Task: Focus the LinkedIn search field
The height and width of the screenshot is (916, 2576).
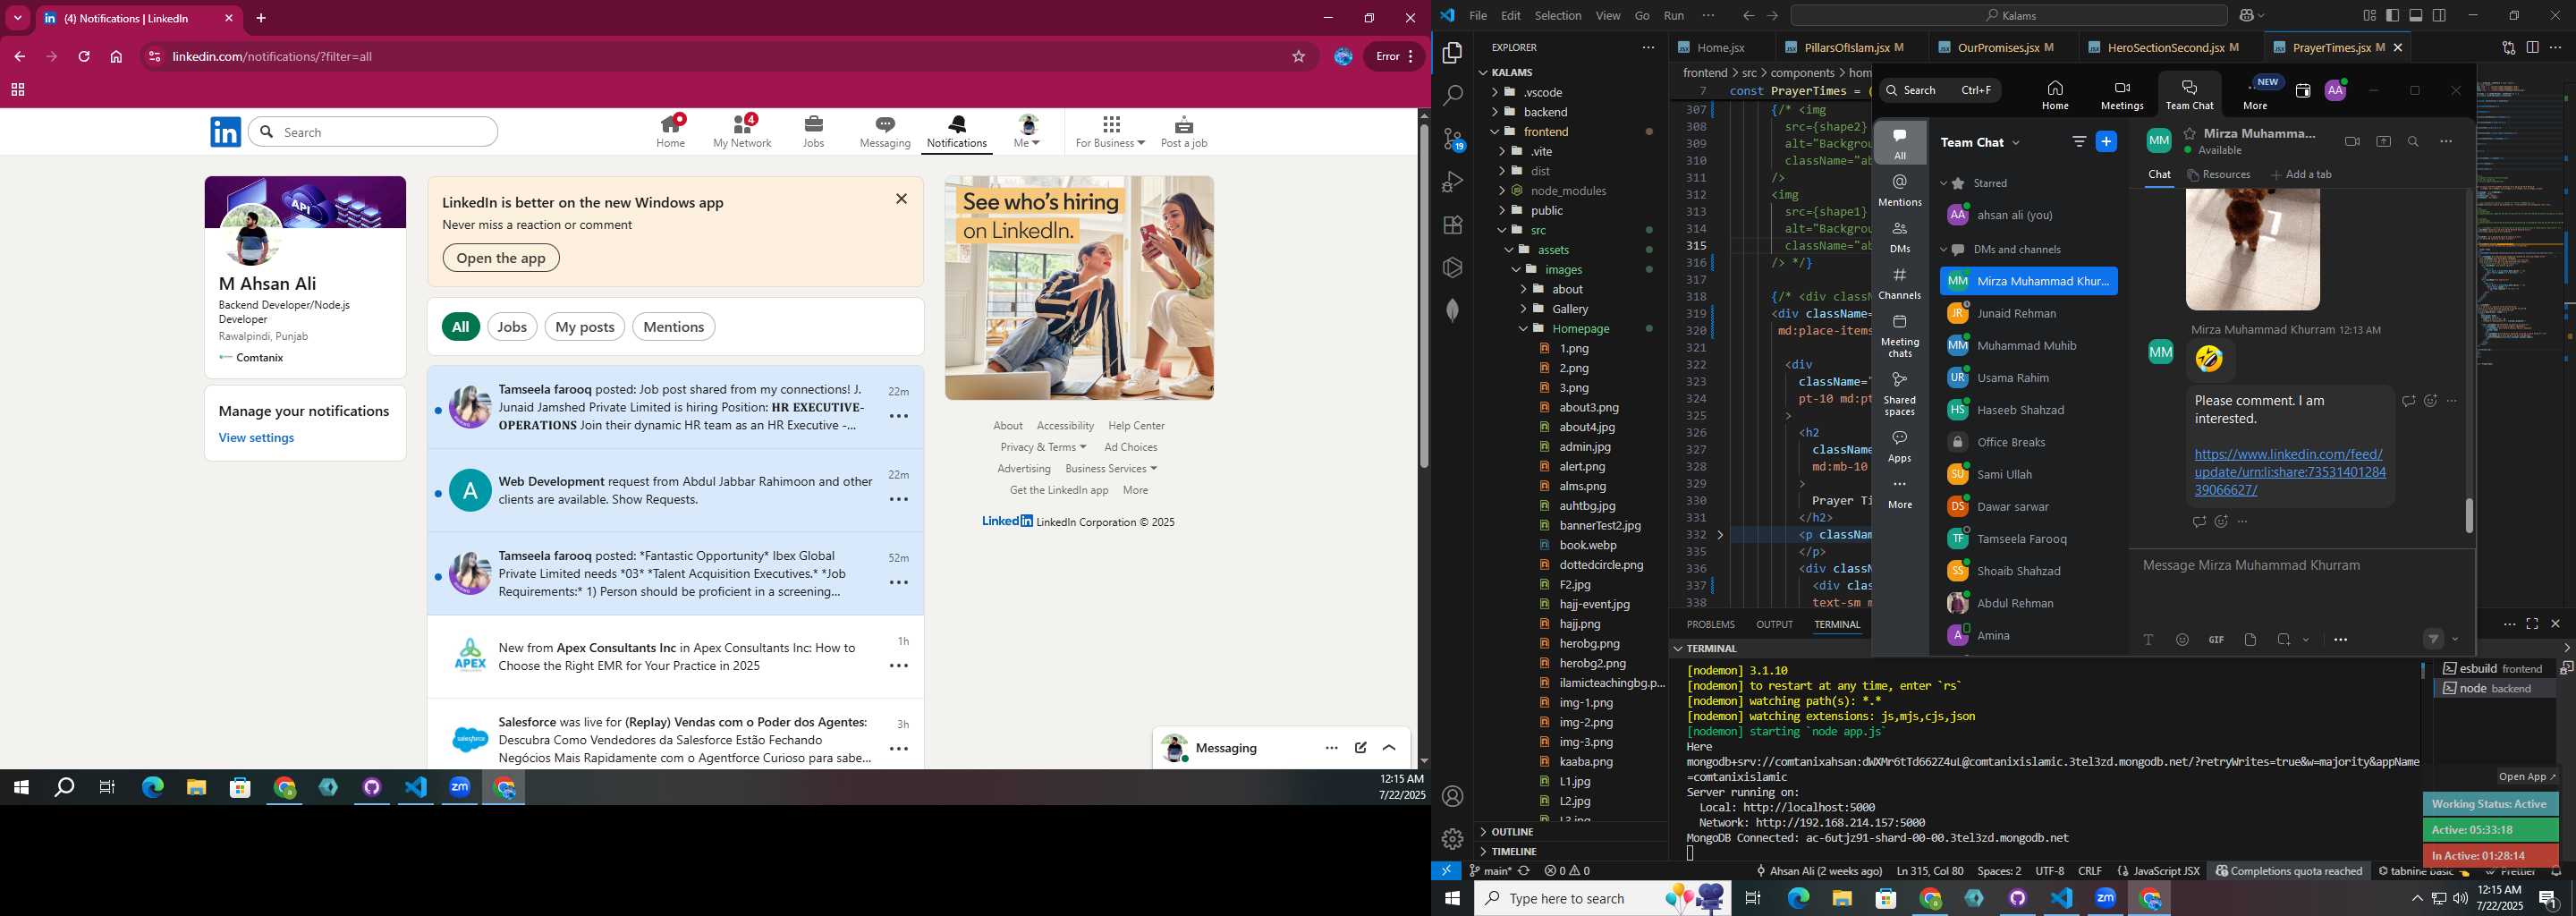Action: click(x=373, y=132)
